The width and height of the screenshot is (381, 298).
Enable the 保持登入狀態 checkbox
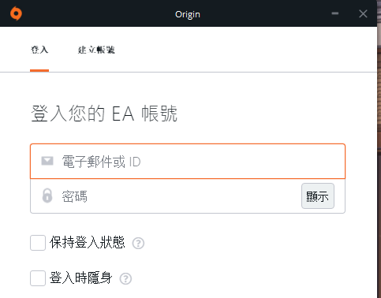[38, 243]
